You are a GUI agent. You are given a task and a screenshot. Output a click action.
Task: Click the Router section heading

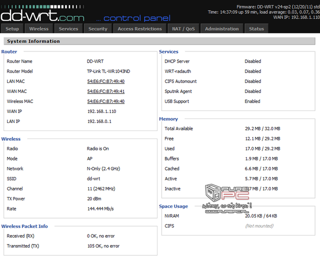[x=9, y=51]
